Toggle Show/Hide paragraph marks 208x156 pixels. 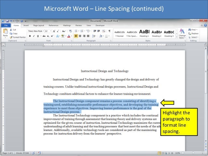coord(110,31)
